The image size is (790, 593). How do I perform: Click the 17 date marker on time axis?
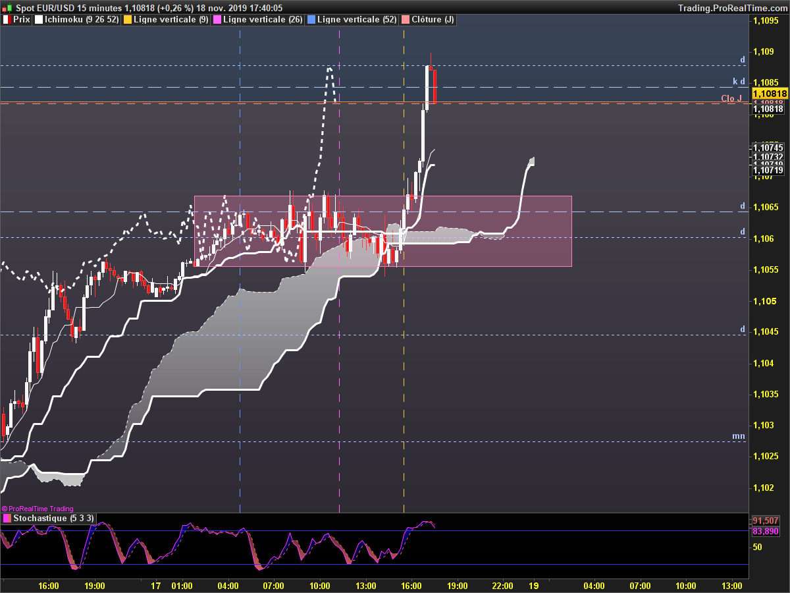pos(156,585)
